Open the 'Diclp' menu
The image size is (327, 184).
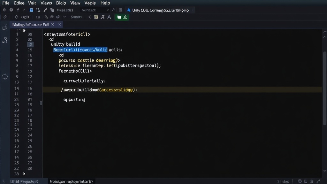61,3
